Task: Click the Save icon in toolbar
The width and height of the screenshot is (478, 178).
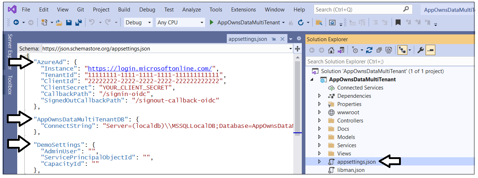Action: click(69, 23)
